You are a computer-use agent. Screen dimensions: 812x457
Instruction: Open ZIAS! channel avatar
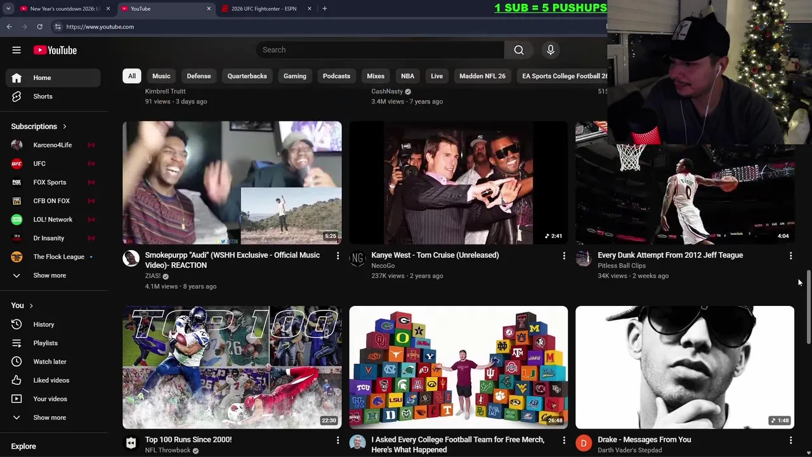[x=131, y=258]
